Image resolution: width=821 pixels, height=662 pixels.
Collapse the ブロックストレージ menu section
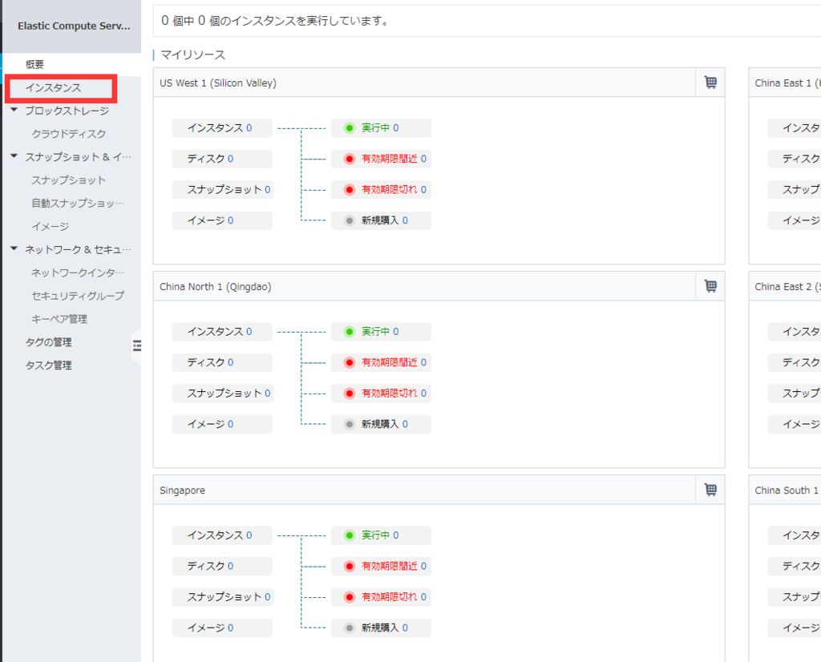(14, 110)
